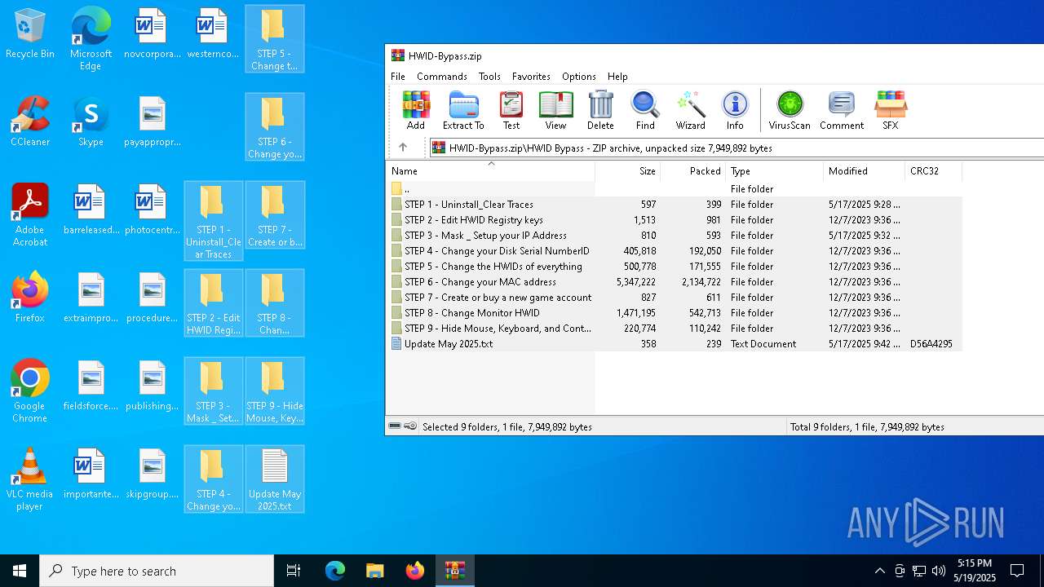Sort by the Size column header
Viewport: 1044px width, 587px height.
pyautogui.click(x=628, y=171)
